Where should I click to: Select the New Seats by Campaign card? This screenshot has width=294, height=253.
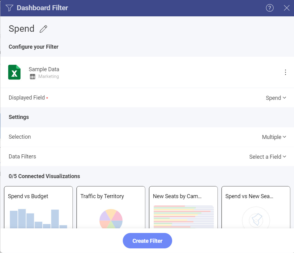[183, 207]
